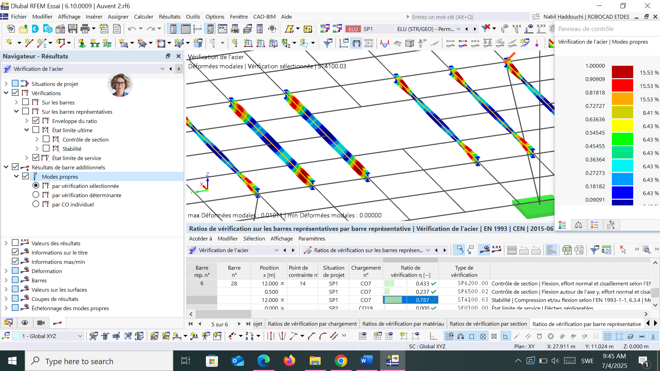This screenshot has height=371, width=660.
Task: Click the red 1.00000 legend color swatch
Action: tap(622, 72)
